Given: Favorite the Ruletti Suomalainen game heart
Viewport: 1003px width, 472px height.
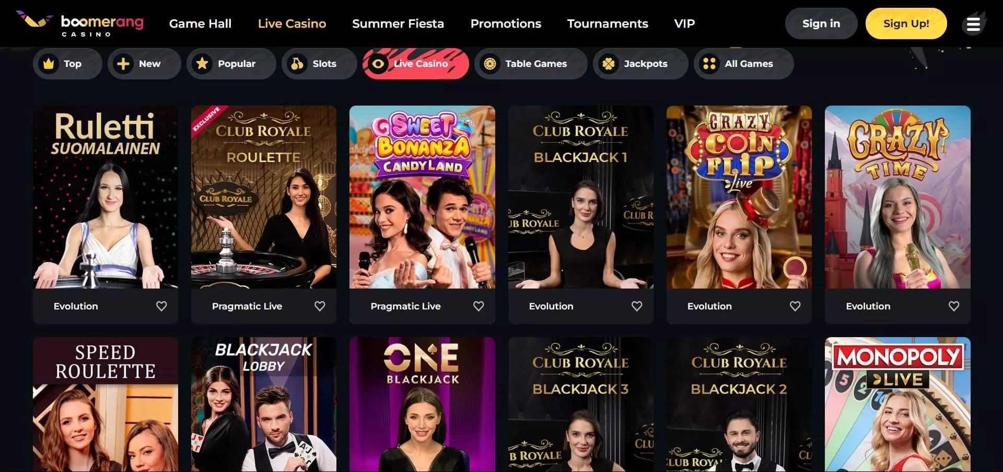Looking at the screenshot, I should click(161, 306).
